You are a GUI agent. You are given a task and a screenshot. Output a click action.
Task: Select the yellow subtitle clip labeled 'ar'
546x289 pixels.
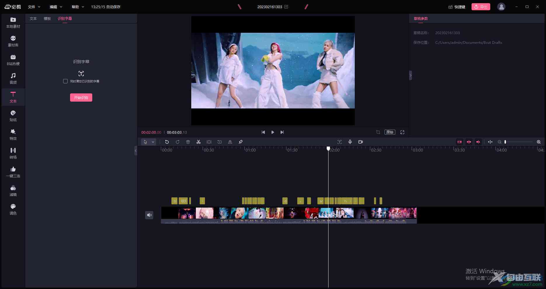pyautogui.click(x=321, y=201)
